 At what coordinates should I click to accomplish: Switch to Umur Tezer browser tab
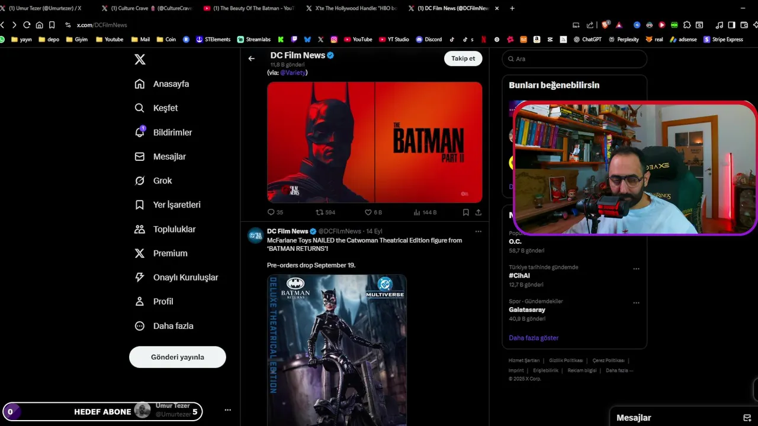click(46, 8)
